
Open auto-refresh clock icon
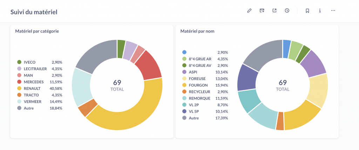click(x=287, y=10)
